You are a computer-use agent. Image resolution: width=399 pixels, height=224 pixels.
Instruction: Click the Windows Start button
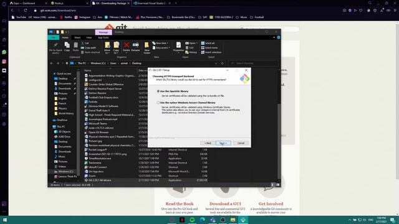pos(4,220)
